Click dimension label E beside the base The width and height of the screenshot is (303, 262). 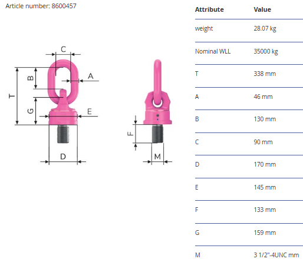tap(90, 111)
